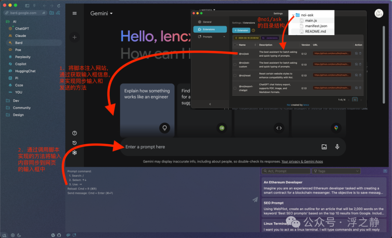The width and height of the screenshot is (392, 238).
Task: Check the @noi/ask-custom extension checkbox
Action: click(235, 65)
